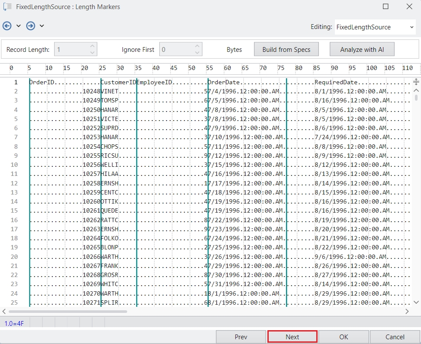
Task: Increase the Record Length value
Action: [92, 46]
